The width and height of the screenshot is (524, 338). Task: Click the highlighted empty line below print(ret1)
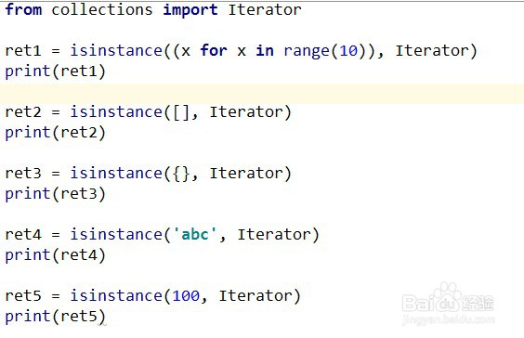(x=262, y=94)
